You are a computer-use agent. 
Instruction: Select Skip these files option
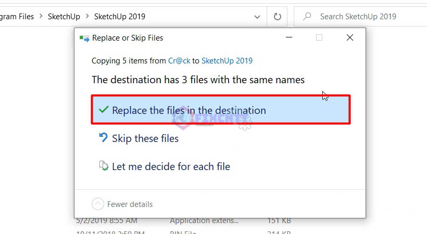(x=145, y=138)
